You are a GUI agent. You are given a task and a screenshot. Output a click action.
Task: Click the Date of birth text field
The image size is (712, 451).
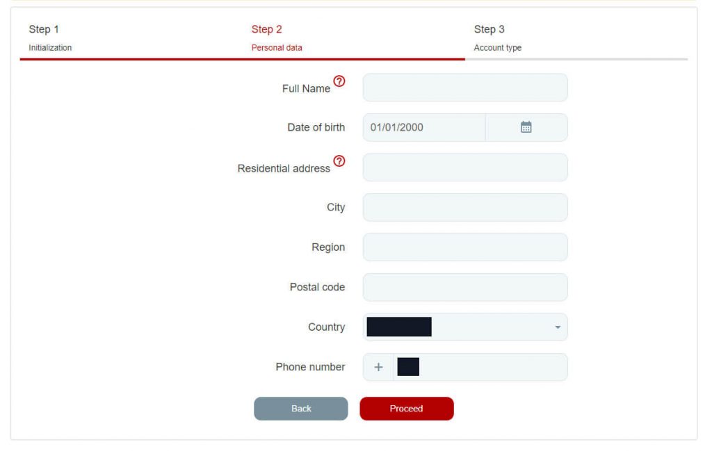pyautogui.click(x=424, y=127)
